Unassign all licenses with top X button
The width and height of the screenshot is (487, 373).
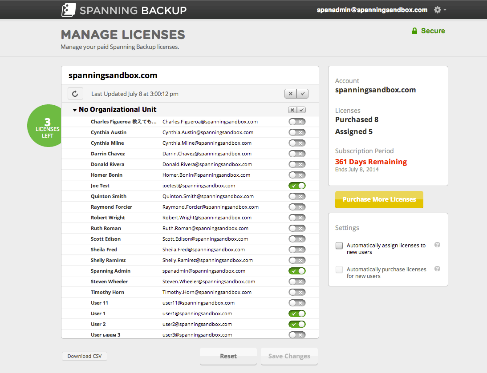(x=290, y=94)
